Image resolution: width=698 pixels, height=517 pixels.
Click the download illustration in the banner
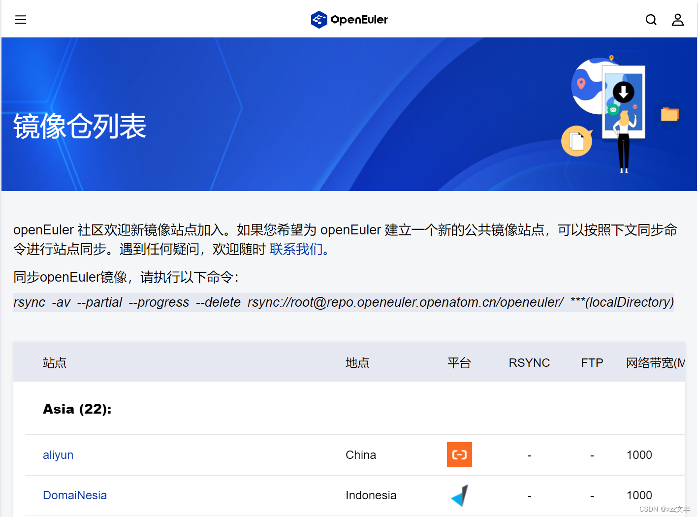(623, 92)
